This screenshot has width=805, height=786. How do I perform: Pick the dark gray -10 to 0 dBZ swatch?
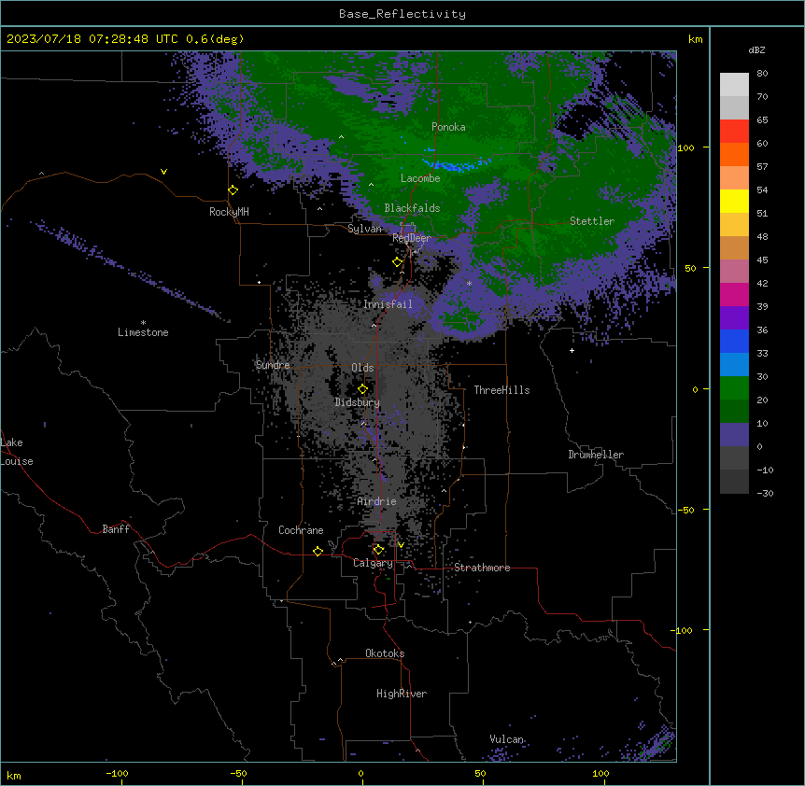[x=734, y=458]
